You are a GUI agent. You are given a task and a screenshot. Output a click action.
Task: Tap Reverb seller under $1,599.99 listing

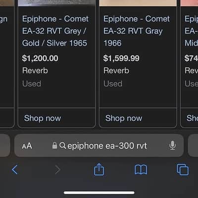[x=116, y=71]
